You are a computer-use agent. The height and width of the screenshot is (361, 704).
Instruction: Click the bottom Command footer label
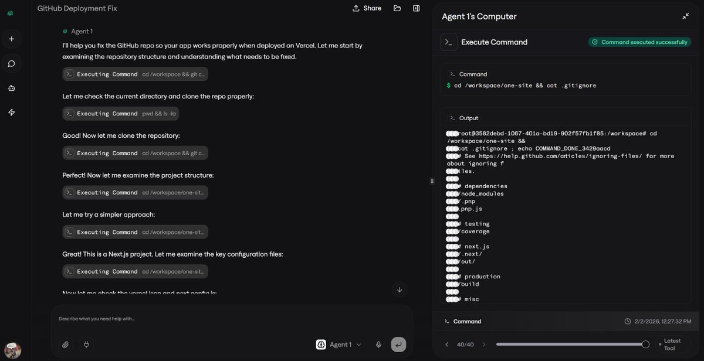coord(467,321)
